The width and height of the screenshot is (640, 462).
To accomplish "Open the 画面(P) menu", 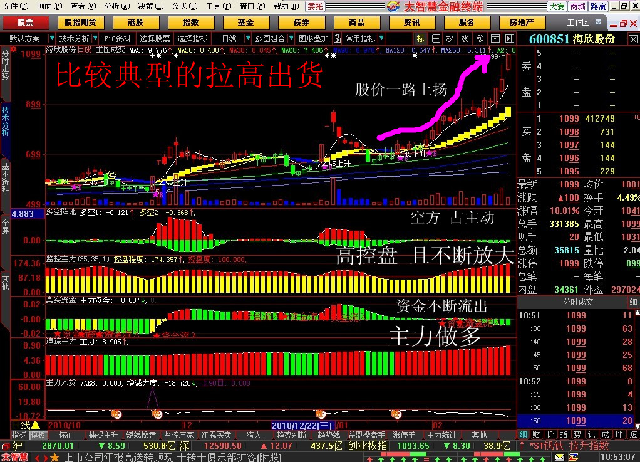I will pos(49,6).
